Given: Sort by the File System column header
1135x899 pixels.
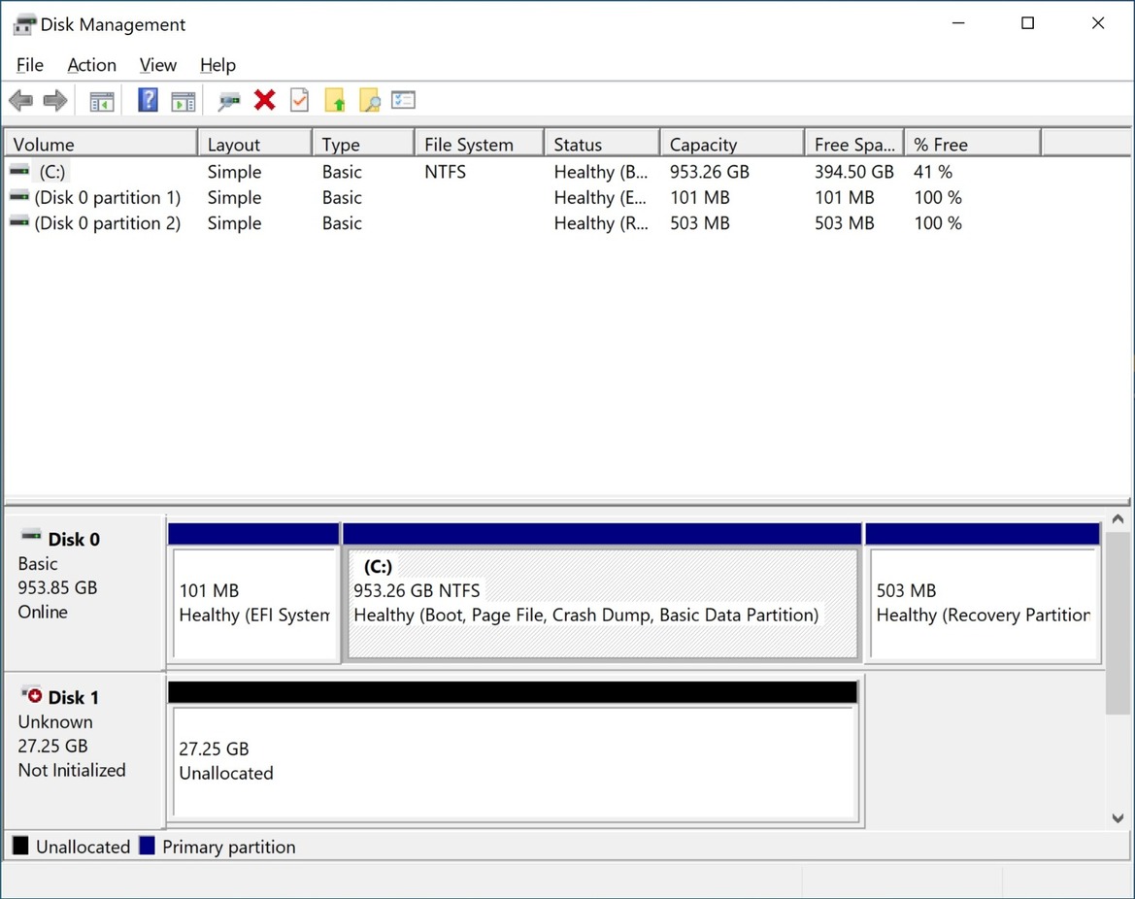Looking at the screenshot, I should point(480,144).
